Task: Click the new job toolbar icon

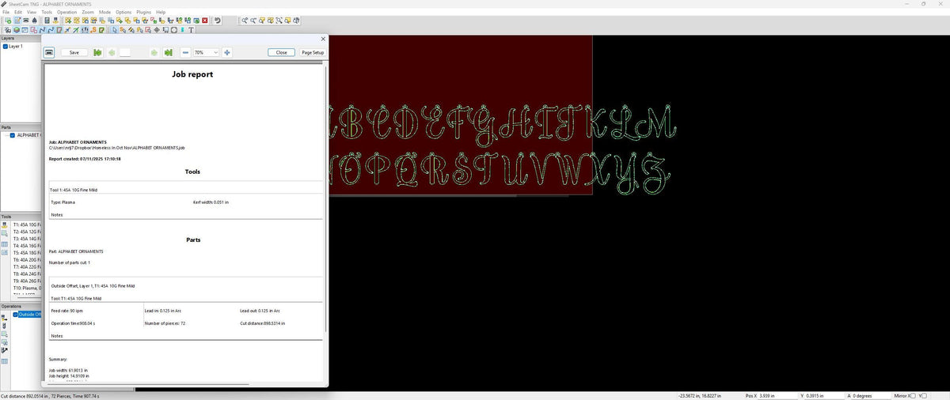Action: click(x=8, y=21)
